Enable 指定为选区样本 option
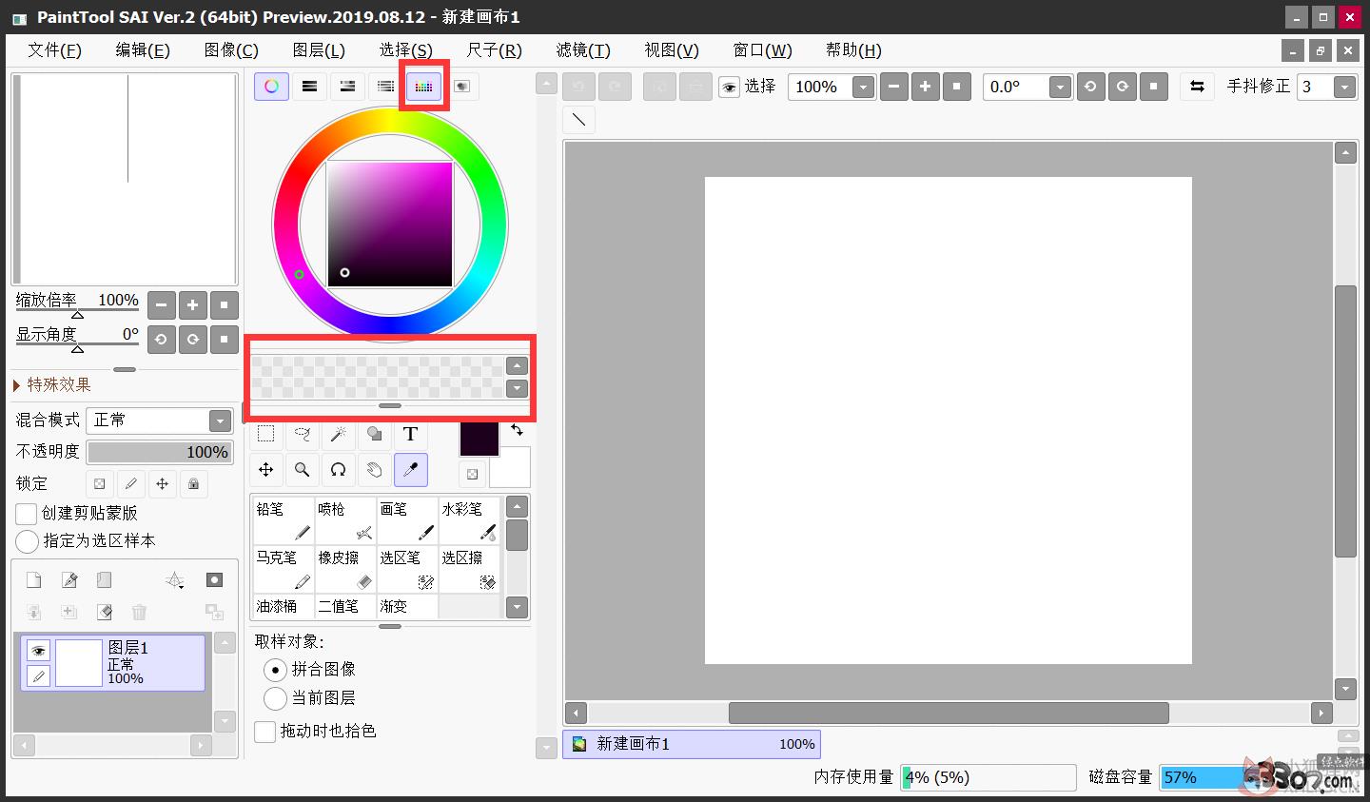The image size is (1370, 802). [27, 541]
